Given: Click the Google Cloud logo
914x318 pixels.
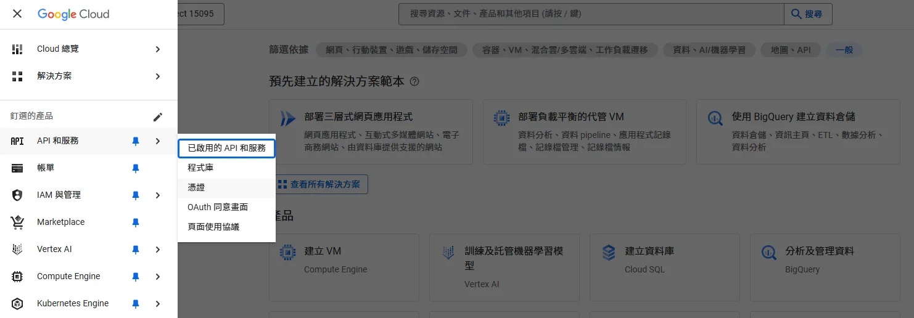Looking at the screenshot, I should tap(73, 14).
